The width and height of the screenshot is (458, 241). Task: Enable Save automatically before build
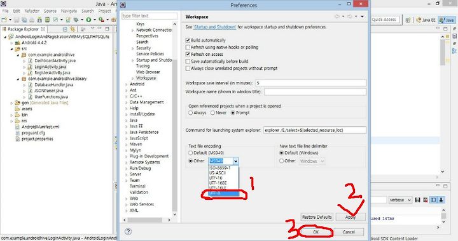188,61
